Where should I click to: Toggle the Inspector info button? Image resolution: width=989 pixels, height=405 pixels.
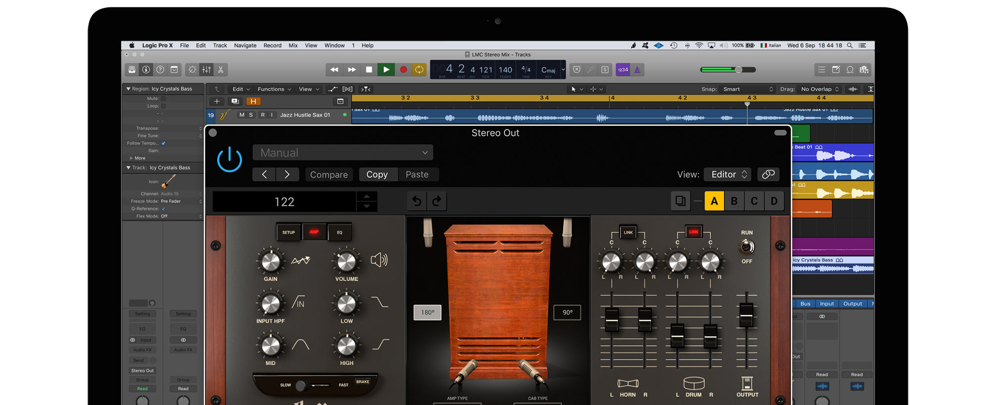tap(146, 70)
